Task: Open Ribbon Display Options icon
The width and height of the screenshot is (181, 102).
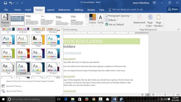Action: (154, 3)
